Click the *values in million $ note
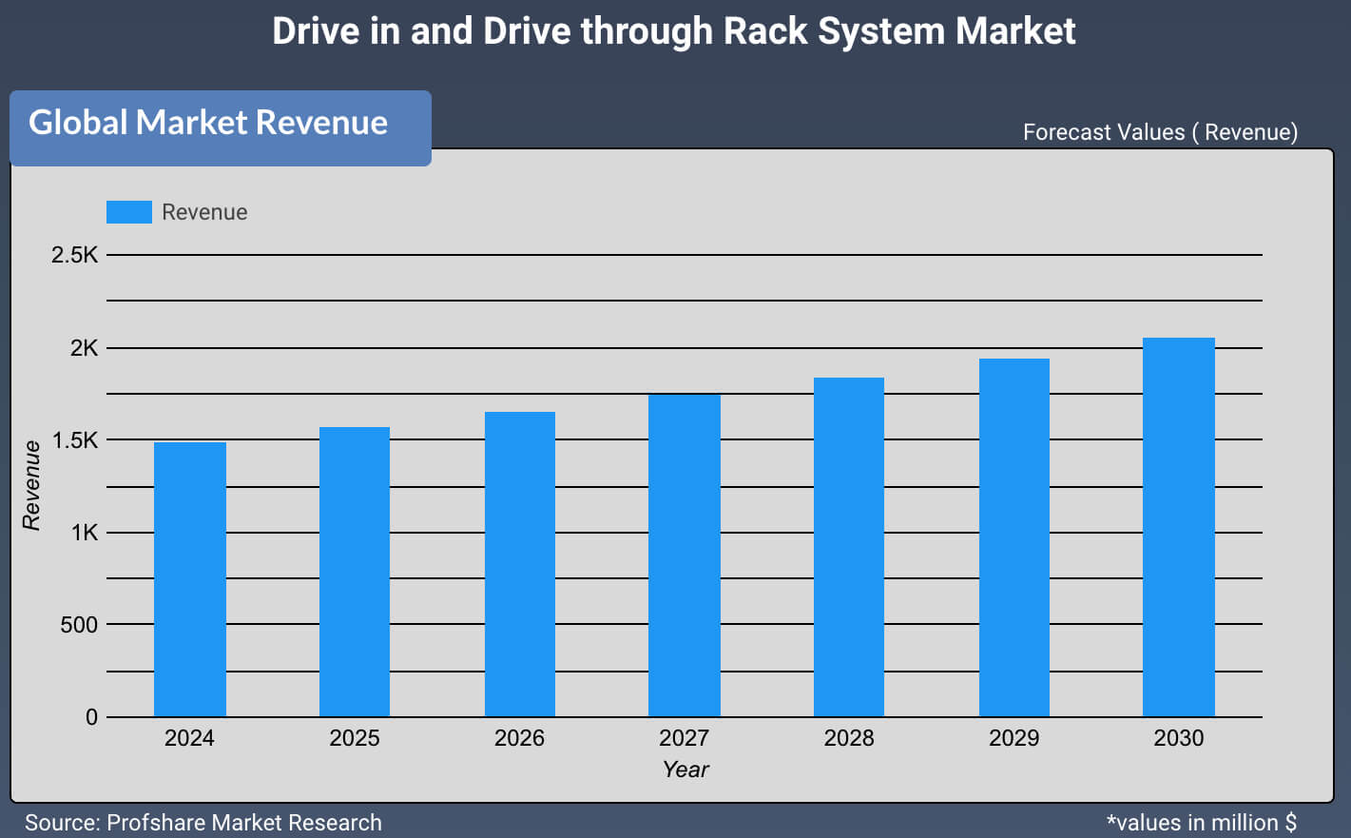Screen dimensions: 1351x838 point(1202,823)
